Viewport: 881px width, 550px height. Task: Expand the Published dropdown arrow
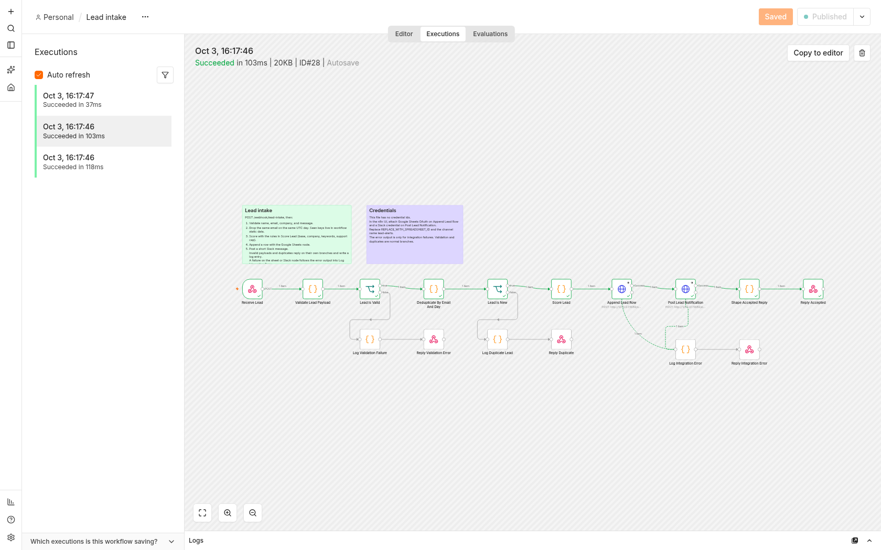(862, 17)
